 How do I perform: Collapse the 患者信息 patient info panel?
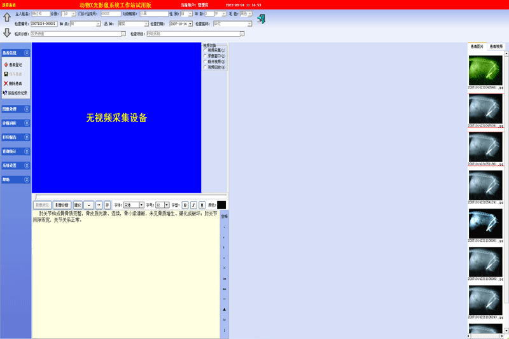(x=27, y=53)
